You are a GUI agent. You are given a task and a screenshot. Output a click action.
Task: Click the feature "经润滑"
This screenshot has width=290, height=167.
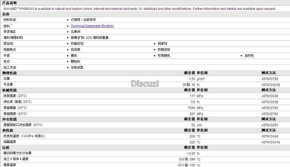[x=76, y=50]
